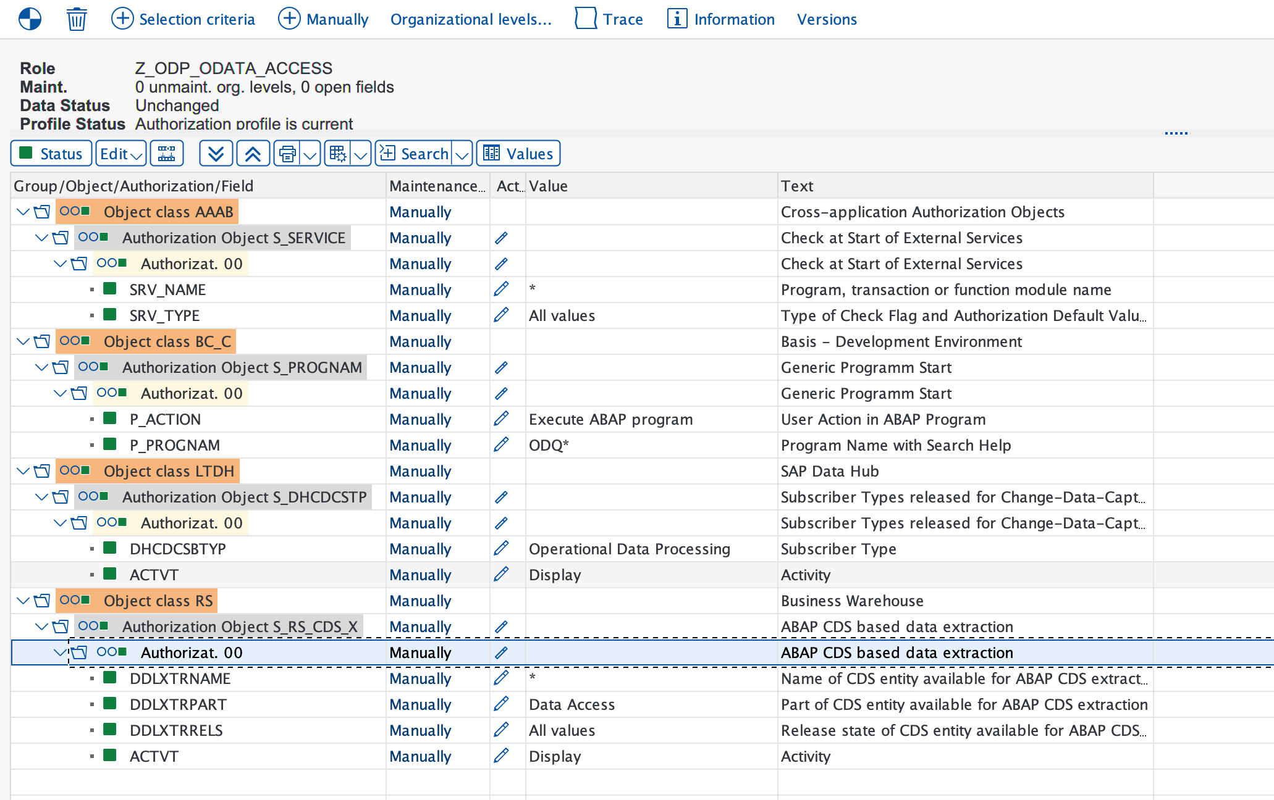Click the pencil icon next to P_PROGNAM
Image resolution: width=1274 pixels, height=800 pixels.
coord(502,444)
